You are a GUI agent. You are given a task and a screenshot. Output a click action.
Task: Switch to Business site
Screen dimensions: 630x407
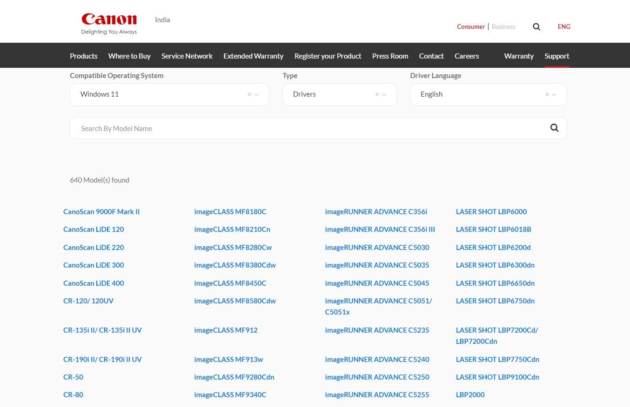click(503, 26)
